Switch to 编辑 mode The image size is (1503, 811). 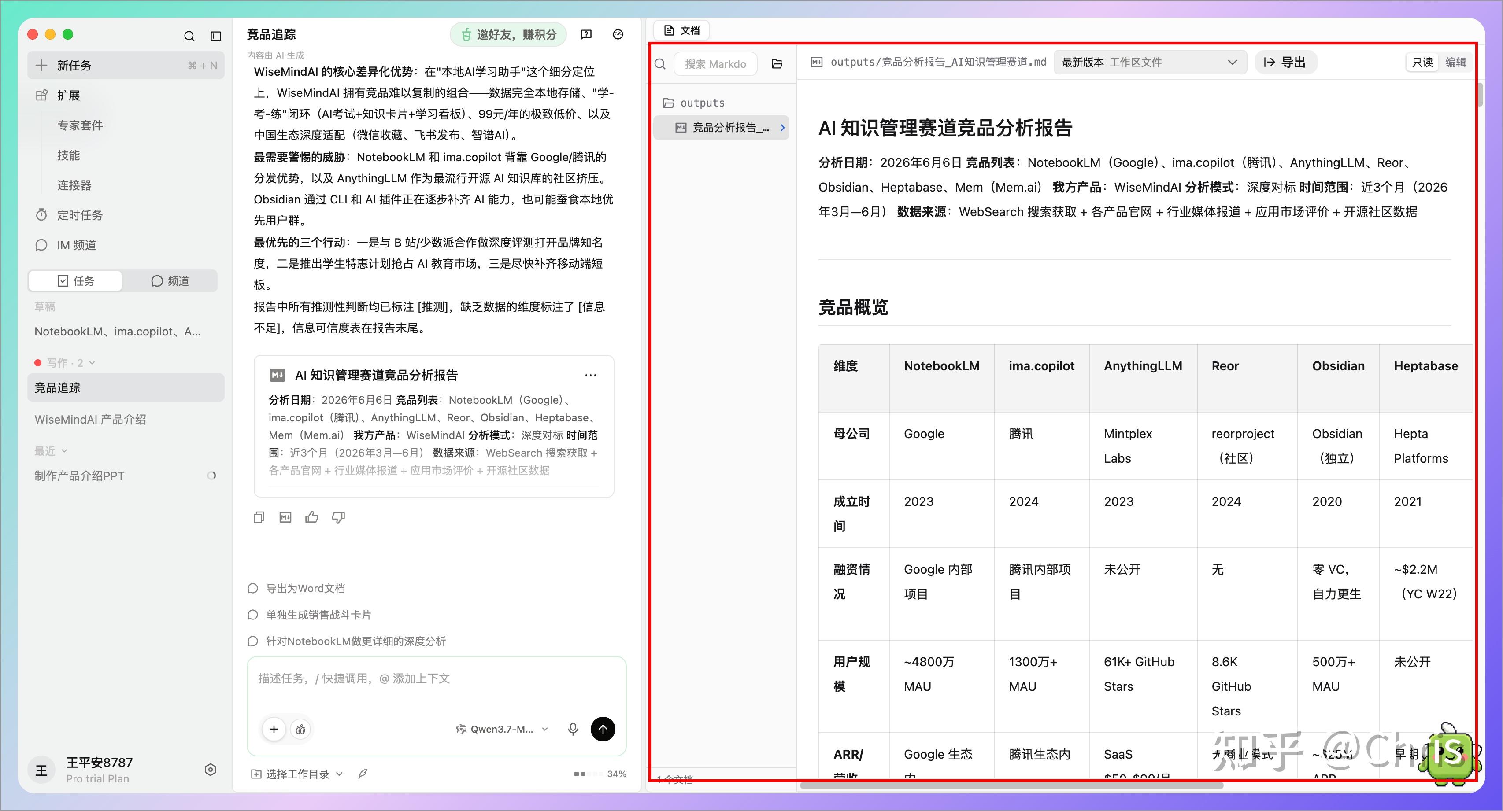pos(1455,63)
